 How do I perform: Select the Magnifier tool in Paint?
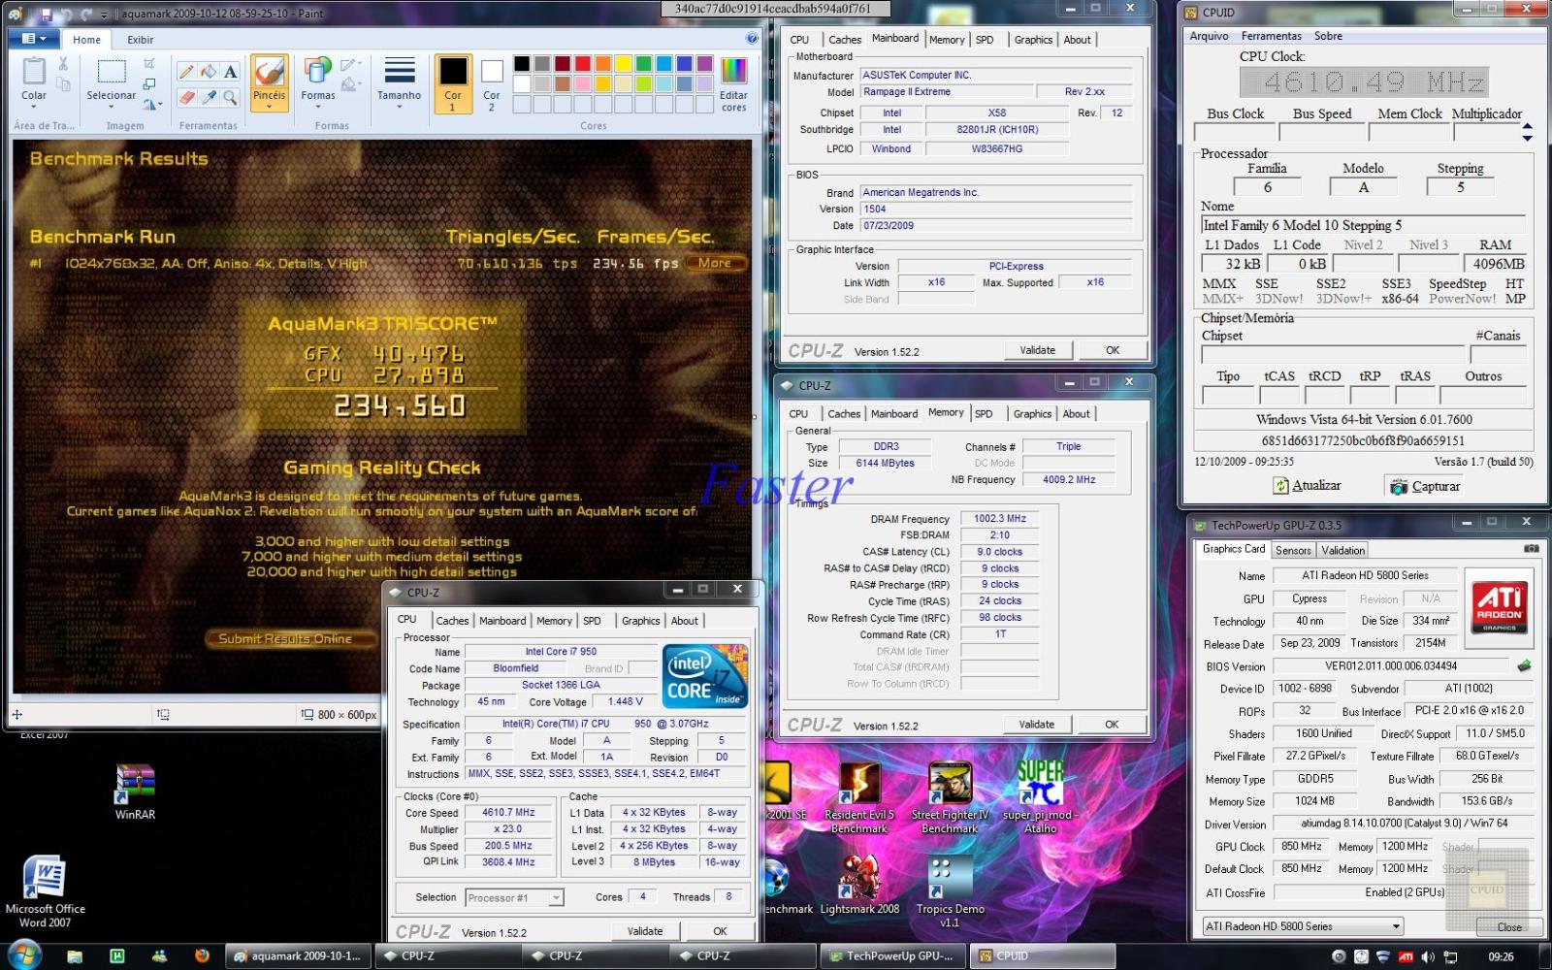pyautogui.click(x=231, y=97)
